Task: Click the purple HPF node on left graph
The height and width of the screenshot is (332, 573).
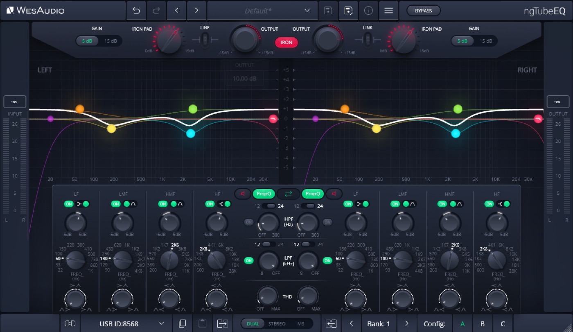Action: pos(50,119)
